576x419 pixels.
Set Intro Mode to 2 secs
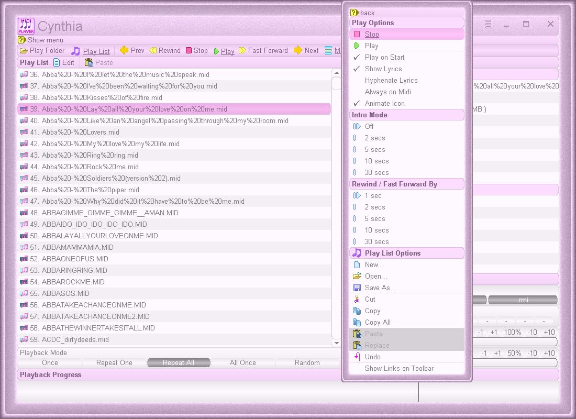(x=407, y=138)
